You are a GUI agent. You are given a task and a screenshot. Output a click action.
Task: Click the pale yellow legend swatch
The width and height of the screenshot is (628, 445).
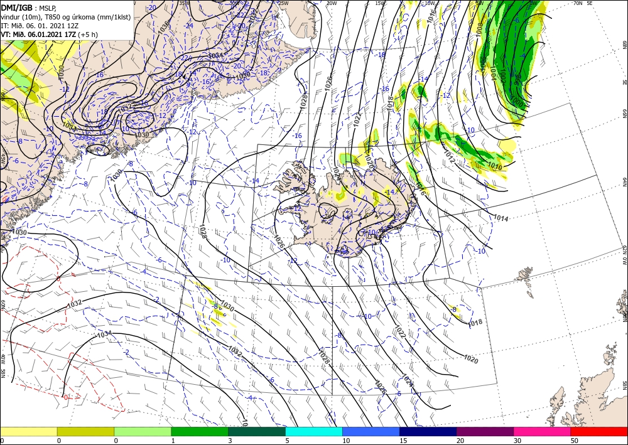28,431
